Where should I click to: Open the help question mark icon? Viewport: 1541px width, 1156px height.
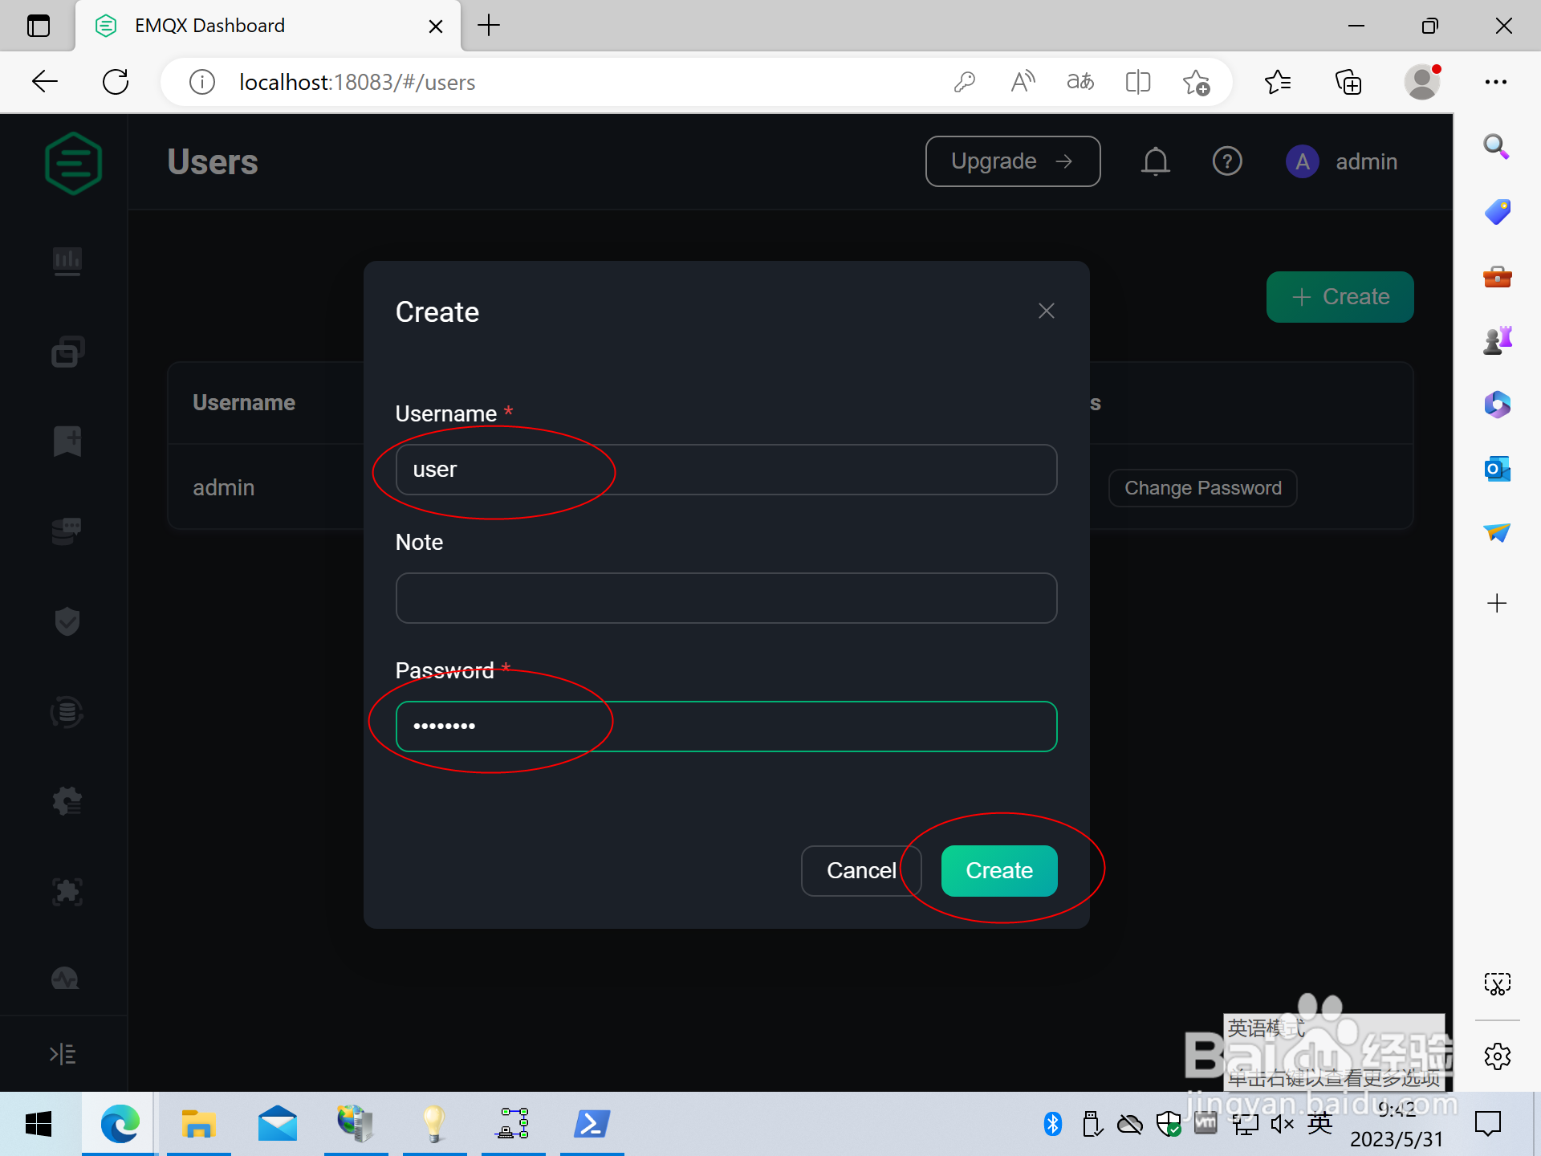pos(1227,161)
